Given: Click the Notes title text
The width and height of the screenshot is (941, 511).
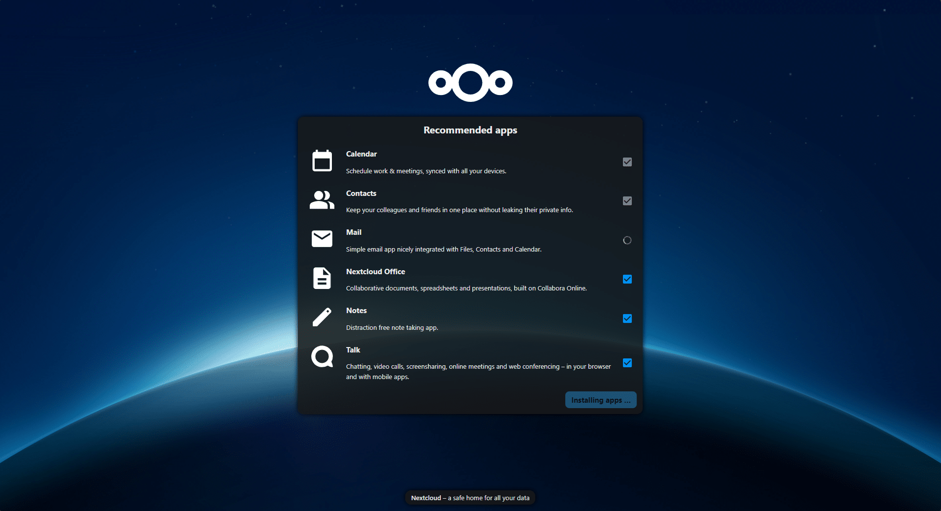Looking at the screenshot, I should [x=356, y=310].
